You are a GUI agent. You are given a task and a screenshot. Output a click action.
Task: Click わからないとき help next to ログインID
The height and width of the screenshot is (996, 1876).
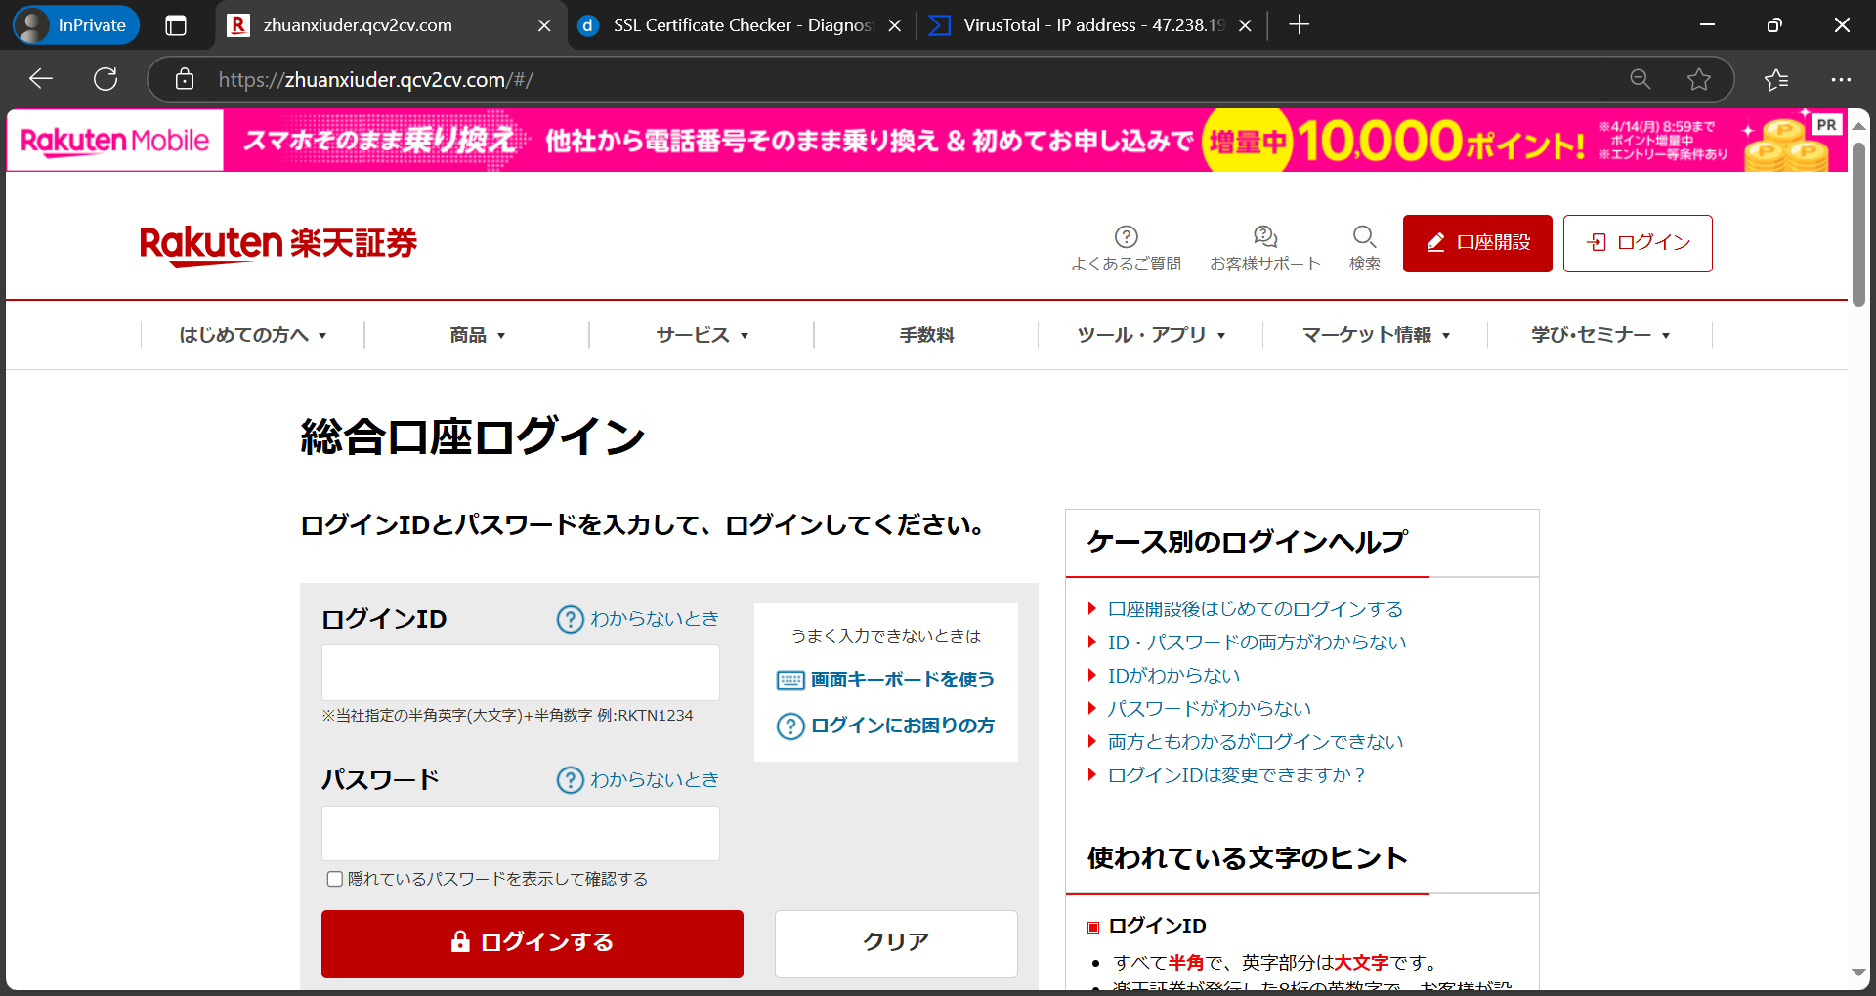click(638, 619)
